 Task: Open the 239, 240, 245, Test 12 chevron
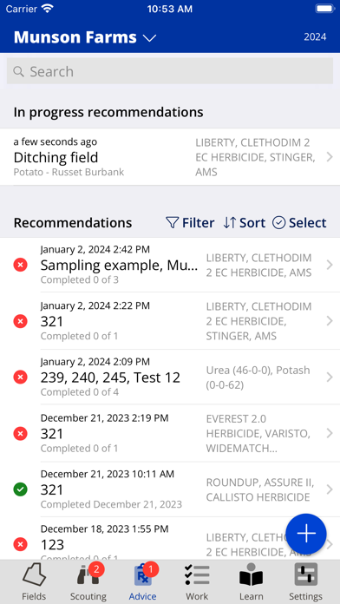pyautogui.click(x=330, y=377)
